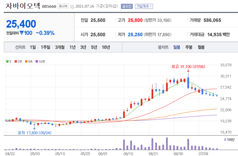This screenshot has height=156, width=238.
Task: Click the 16,470 bottom price axis label
Action: (226, 132)
